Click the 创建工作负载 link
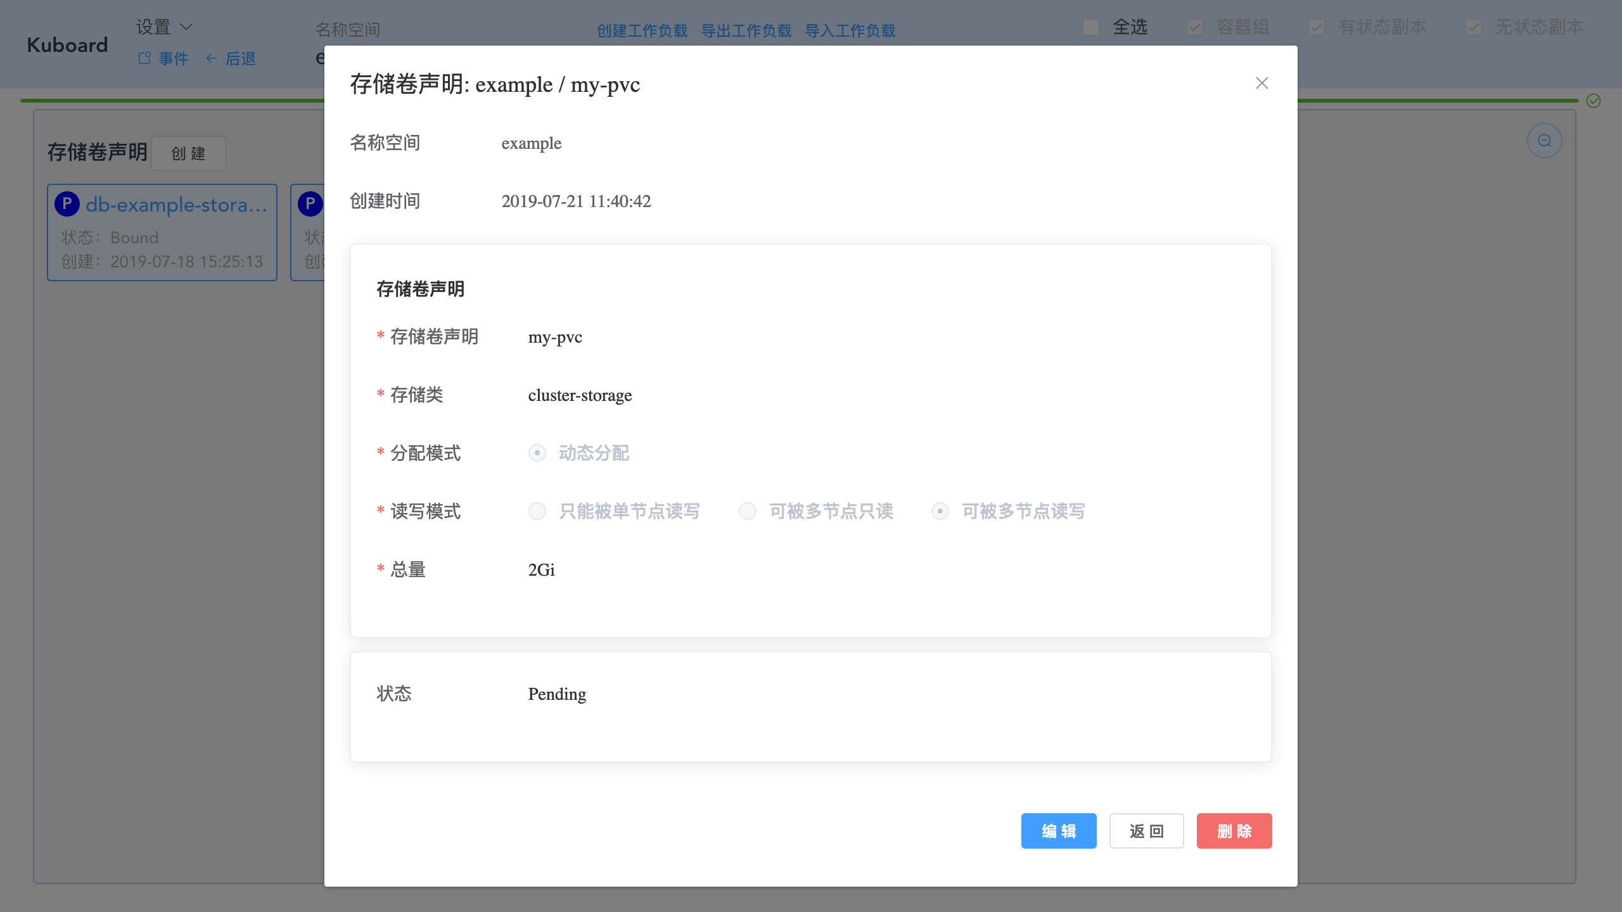The image size is (1622, 912). [x=642, y=30]
